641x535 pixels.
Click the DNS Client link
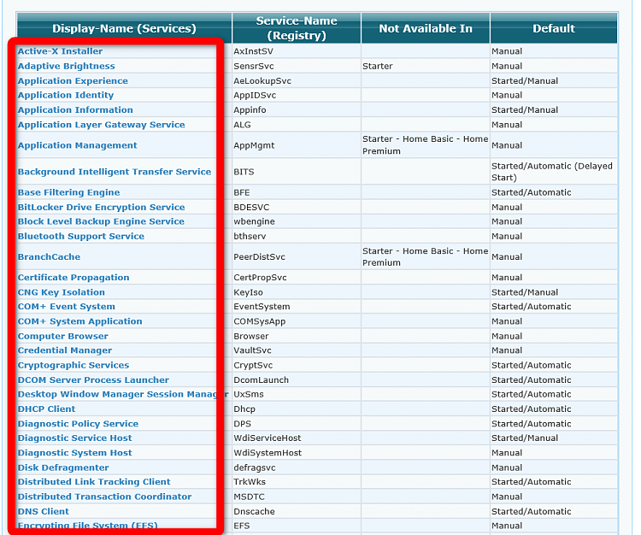pyautogui.click(x=44, y=510)
